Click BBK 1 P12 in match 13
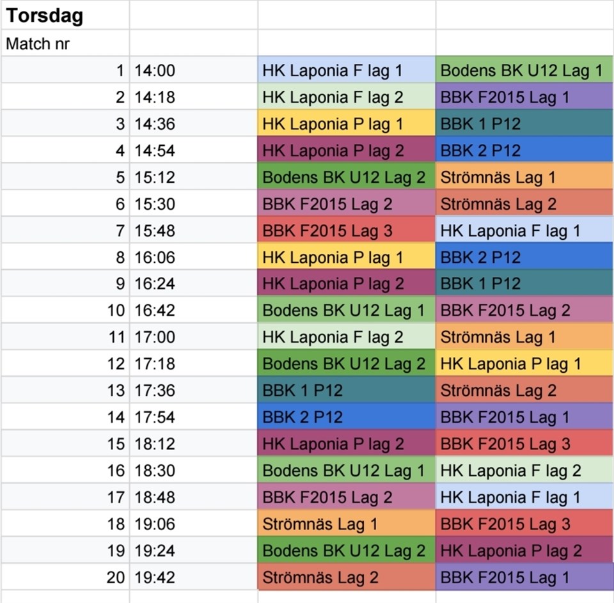The image size is (614, 603). (x=347, y=389)
